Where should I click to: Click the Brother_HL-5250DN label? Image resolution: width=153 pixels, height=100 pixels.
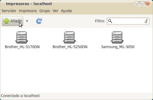70,47
